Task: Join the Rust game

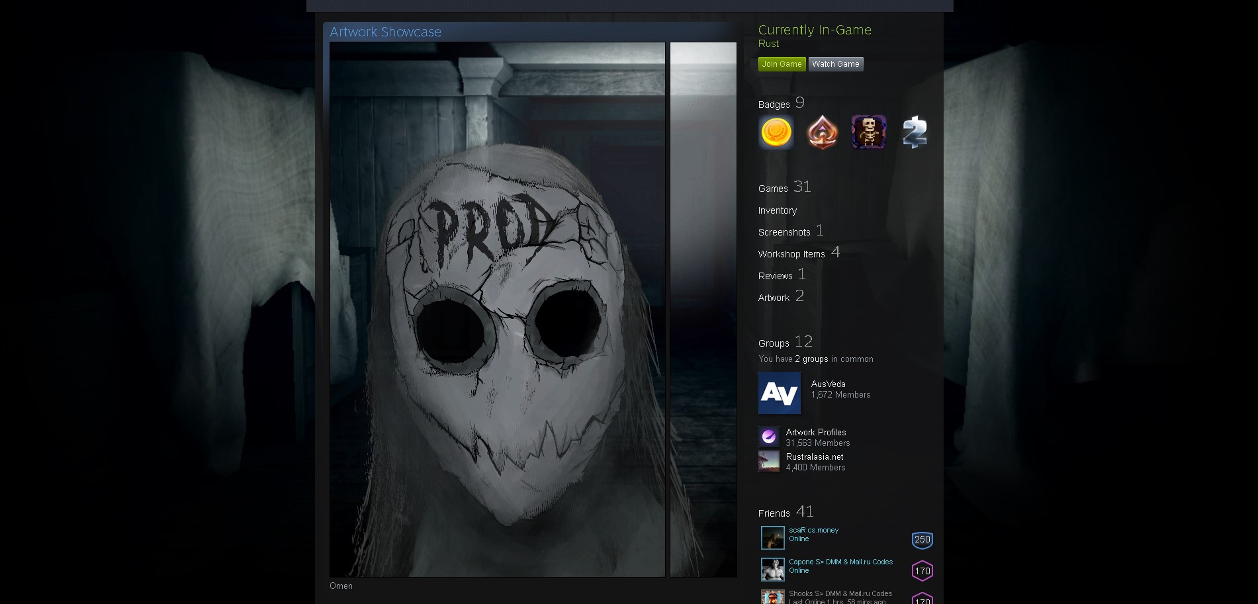Action: point(782,64)
